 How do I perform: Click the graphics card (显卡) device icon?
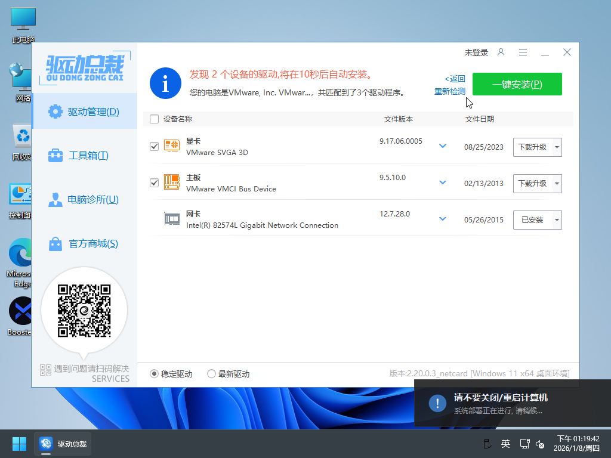tap(172, 147)
